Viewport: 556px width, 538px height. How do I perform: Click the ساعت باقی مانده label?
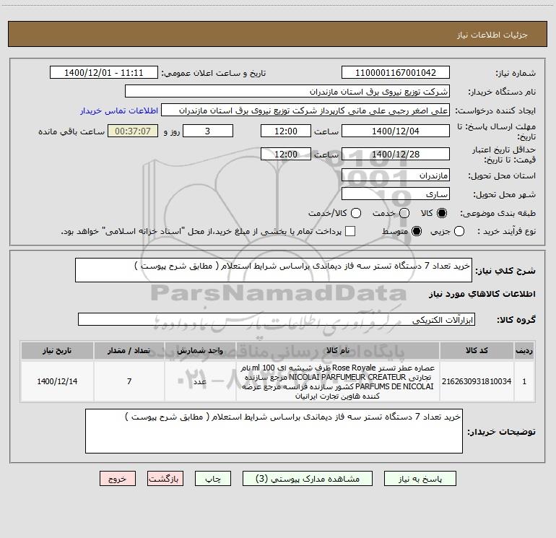tap(71, 131)
